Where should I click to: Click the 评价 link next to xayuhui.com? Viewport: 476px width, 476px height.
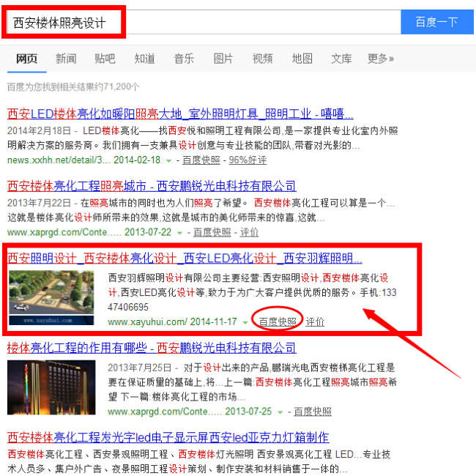tap(315, 321)
